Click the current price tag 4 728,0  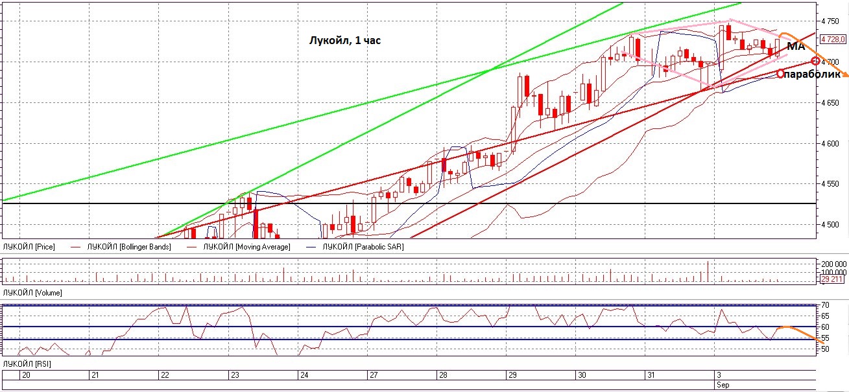[x=833, y=40]
